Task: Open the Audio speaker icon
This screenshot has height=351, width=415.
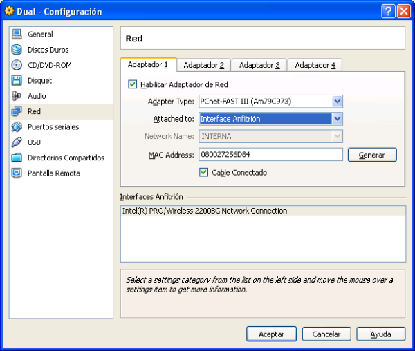Action: coord(17,96)
